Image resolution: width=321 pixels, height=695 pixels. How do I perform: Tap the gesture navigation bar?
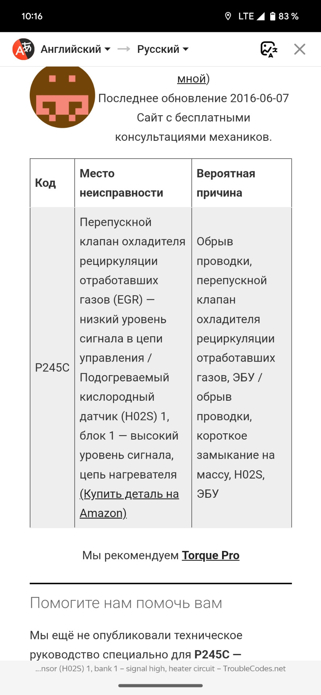coord(160,686)
